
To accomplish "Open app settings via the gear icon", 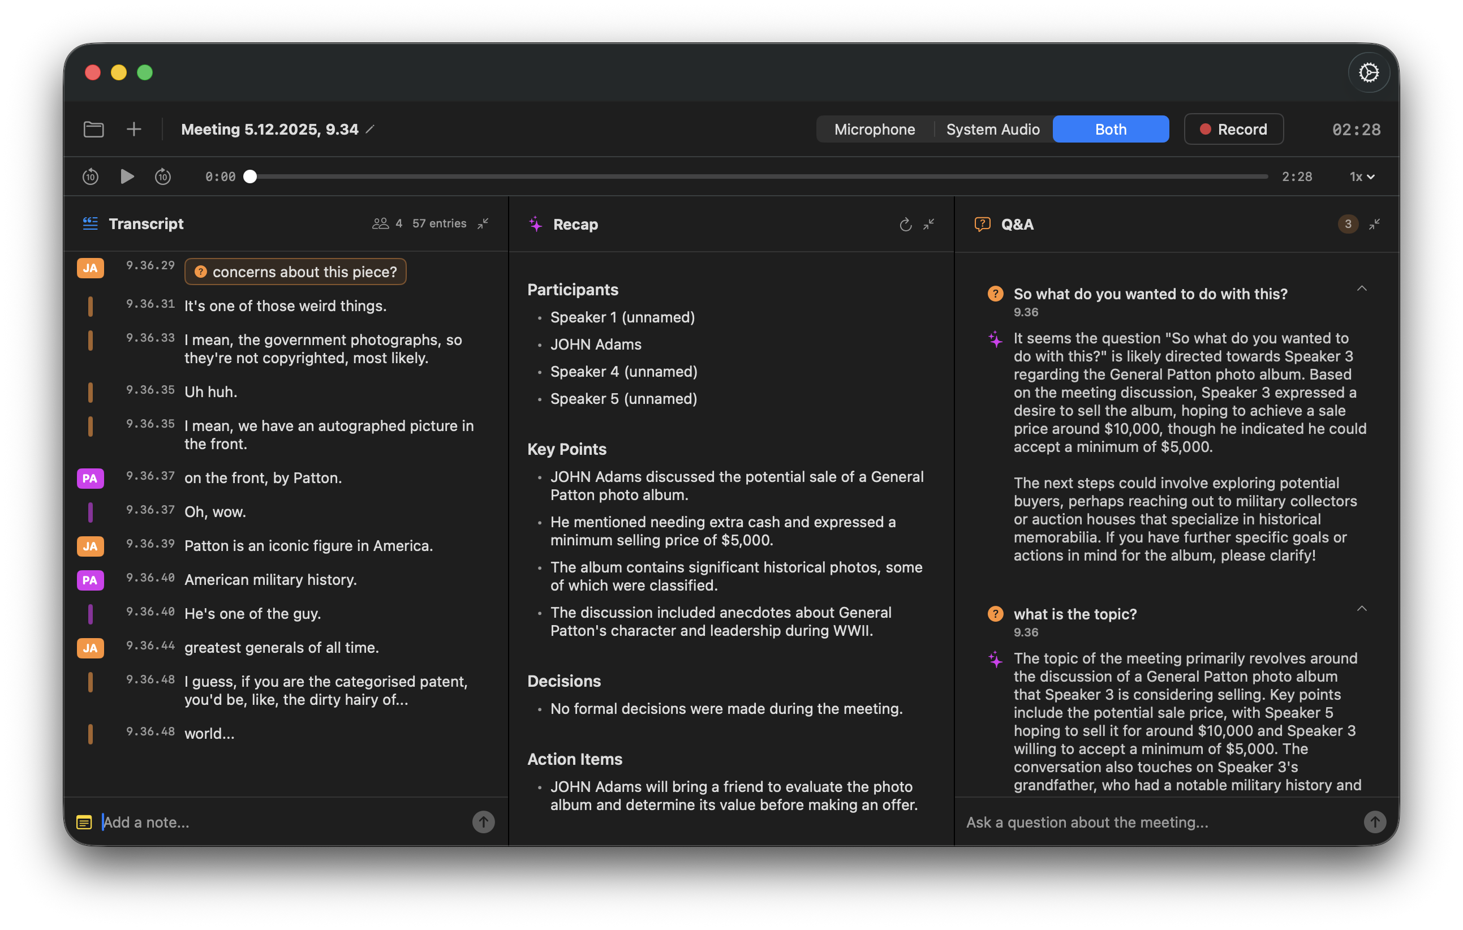I will (1369, 72).
